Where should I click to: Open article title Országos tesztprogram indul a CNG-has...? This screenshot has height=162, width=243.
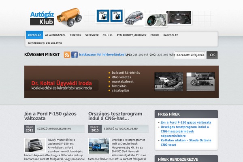point(115,116)
